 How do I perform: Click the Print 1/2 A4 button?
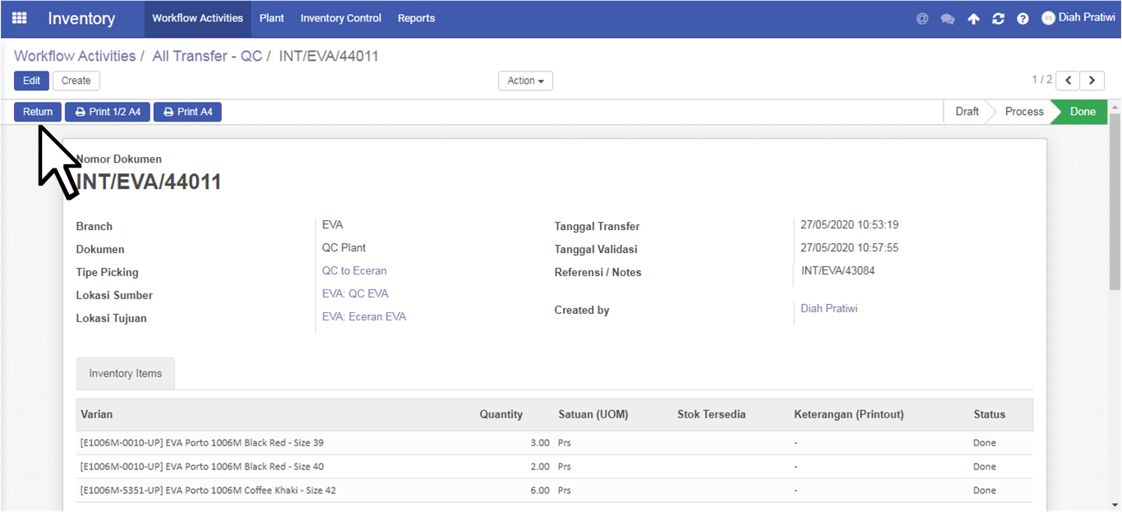point(108,112)
